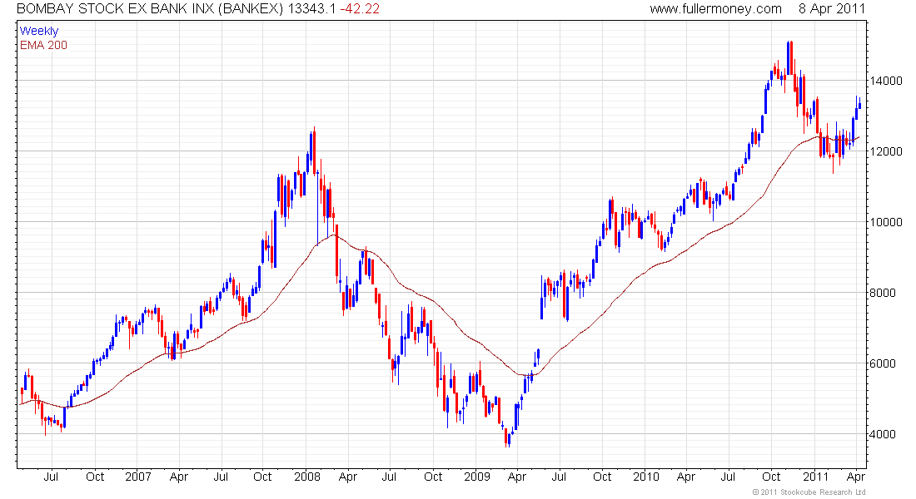Click the '2007' year label on time axis

click(x=138, y=477)
